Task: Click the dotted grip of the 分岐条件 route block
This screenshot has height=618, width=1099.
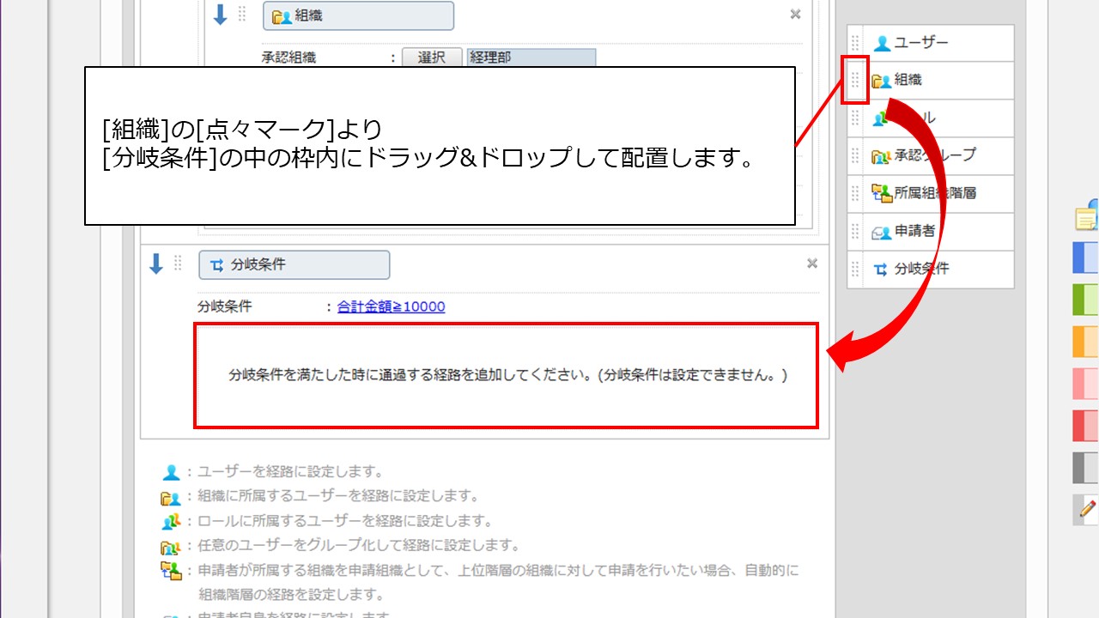Action: (x=178, y=264)
